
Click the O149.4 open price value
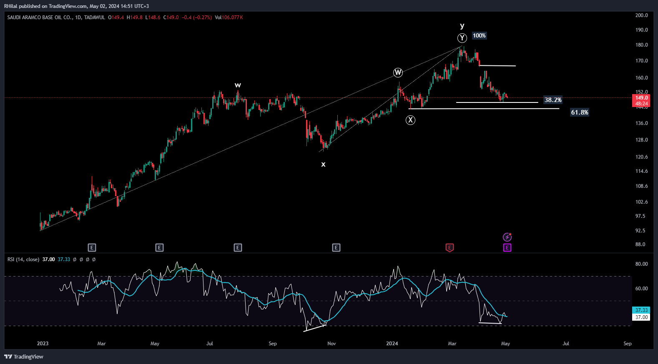tap(116, 17)
